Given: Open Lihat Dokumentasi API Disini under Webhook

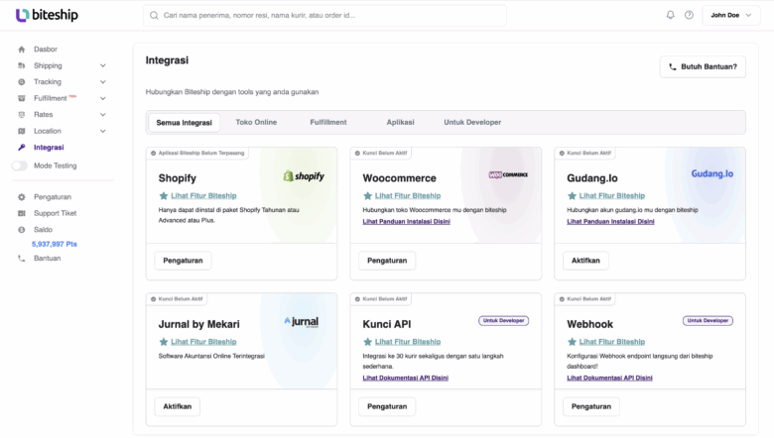Looking at the screenshot, I should pos(609,379).
